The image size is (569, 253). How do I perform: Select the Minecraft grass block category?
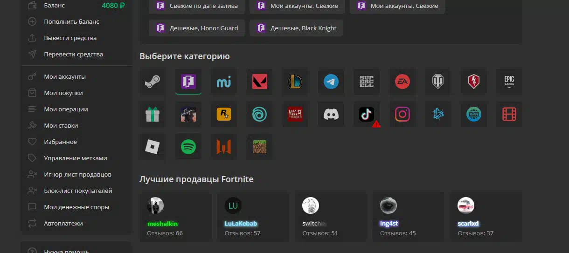pyautogui.click(x=260, y=147)
